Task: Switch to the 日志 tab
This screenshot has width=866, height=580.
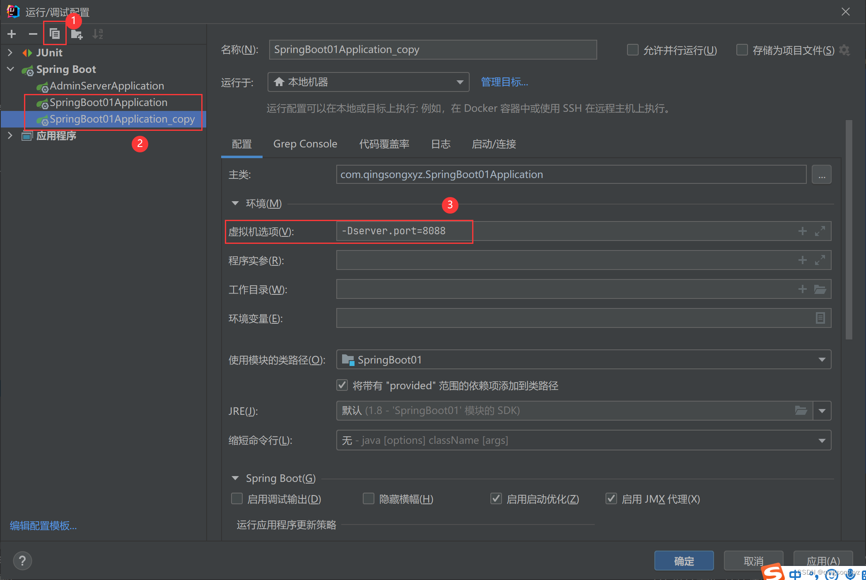Action: [x=441, y=144]
